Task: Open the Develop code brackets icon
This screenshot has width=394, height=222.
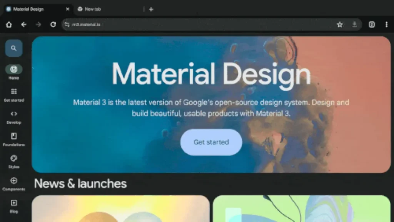Action: point(14,114)
